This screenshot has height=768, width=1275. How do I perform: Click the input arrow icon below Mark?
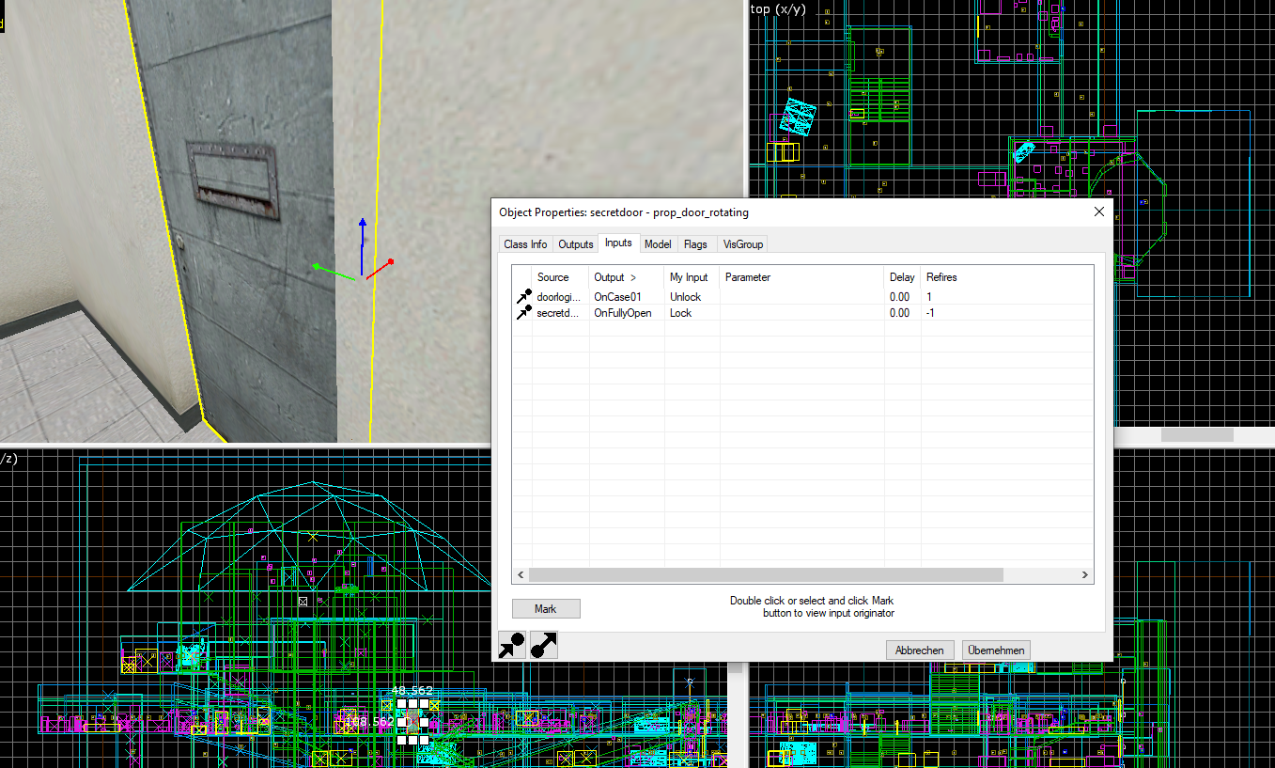512,645
